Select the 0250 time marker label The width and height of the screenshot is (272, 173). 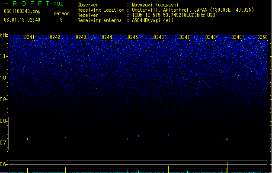click(x=262, y=37)
